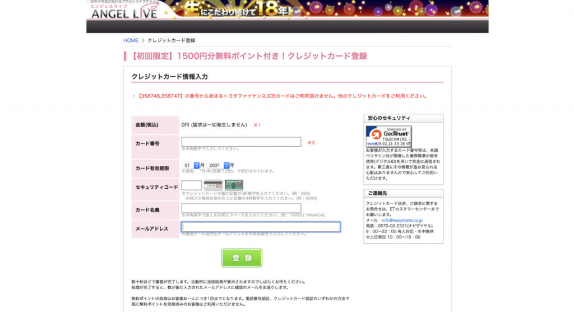
Task: Click the ※1 footnote marker beside amount
Action: [x=257, y=124]
